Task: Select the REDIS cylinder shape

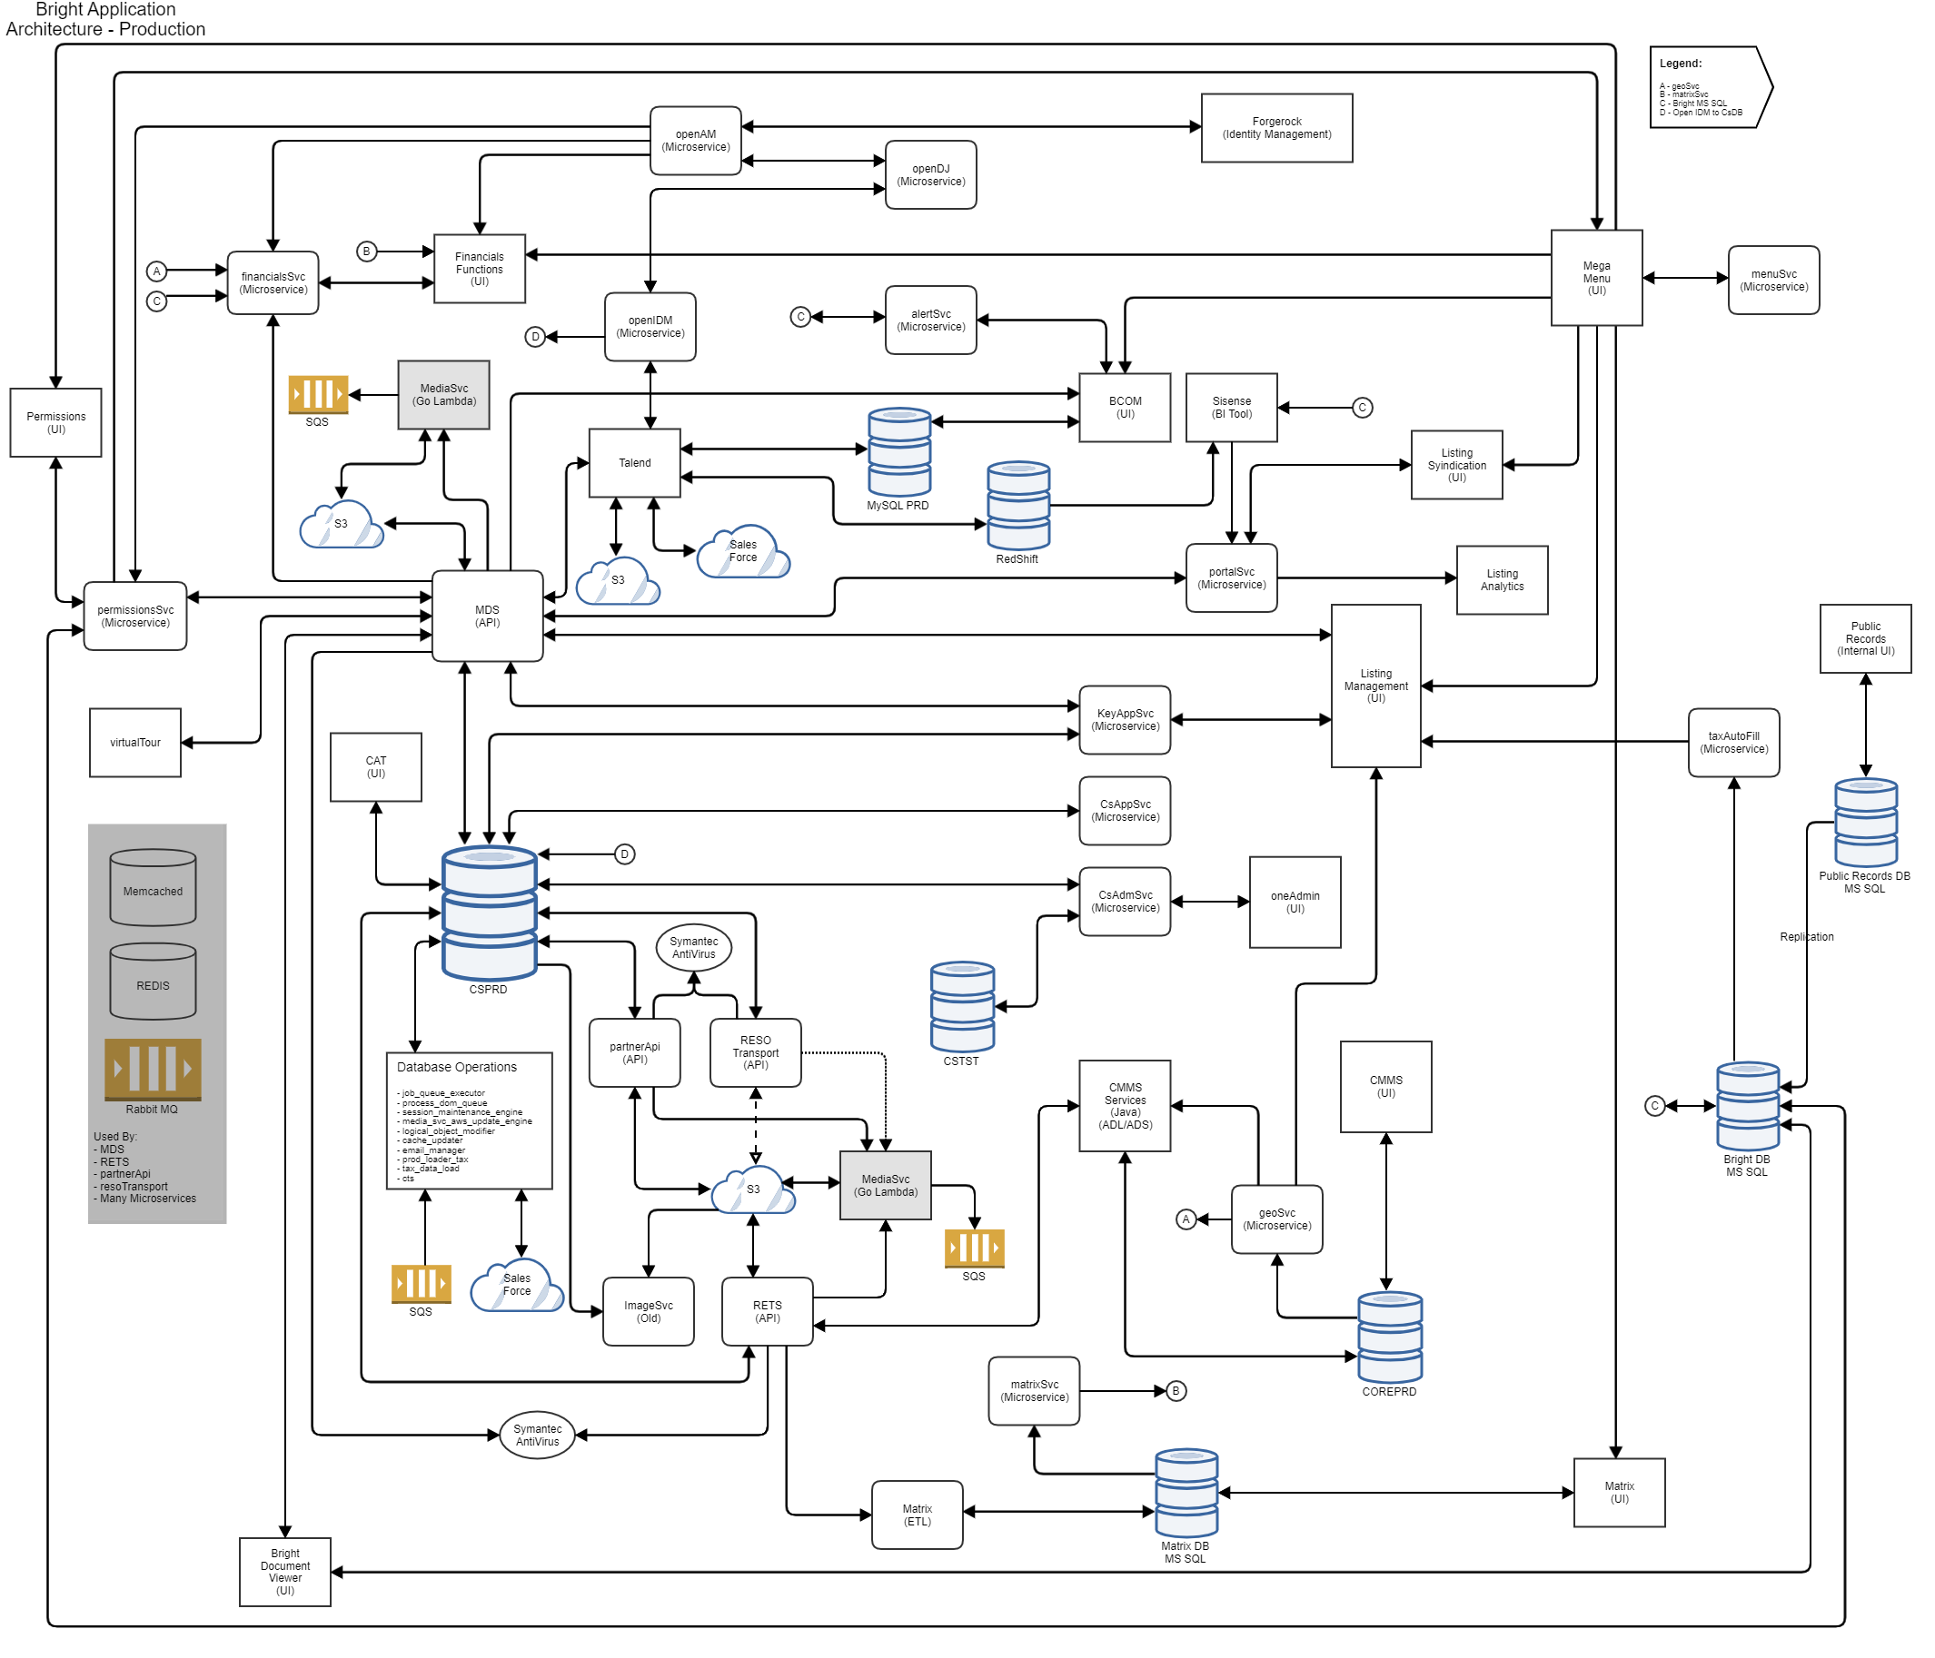Action: point(154,982)
